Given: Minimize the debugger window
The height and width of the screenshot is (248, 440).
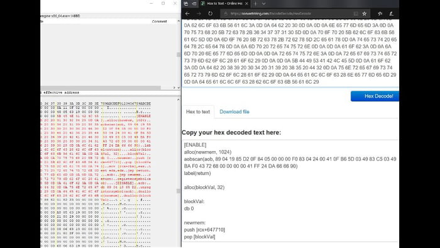Looking at the screenshot, I should [x=151, y=3].
